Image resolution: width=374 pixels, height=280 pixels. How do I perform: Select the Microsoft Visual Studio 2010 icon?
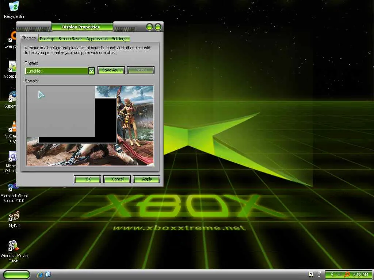14,193
